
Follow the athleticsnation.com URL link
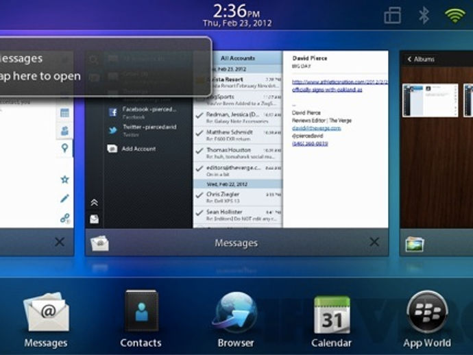click(x=339, y=82)
